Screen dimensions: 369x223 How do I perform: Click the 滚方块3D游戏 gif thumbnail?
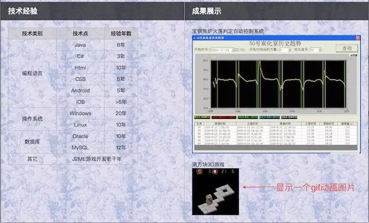coord(215,191)
